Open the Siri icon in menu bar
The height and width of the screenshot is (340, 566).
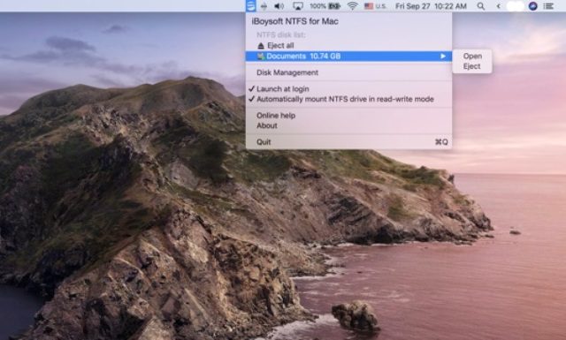click(532, 6)
